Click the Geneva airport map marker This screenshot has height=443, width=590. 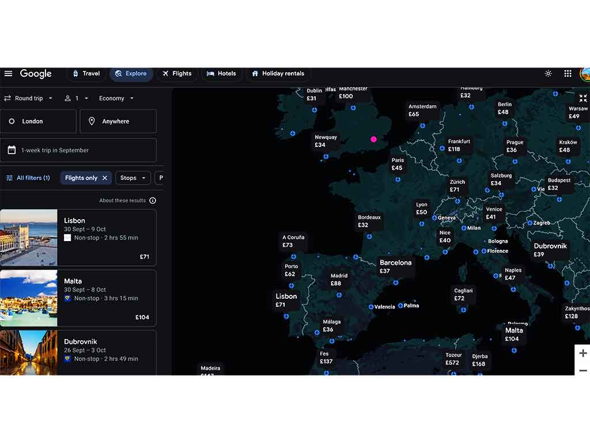pos(434,217)
